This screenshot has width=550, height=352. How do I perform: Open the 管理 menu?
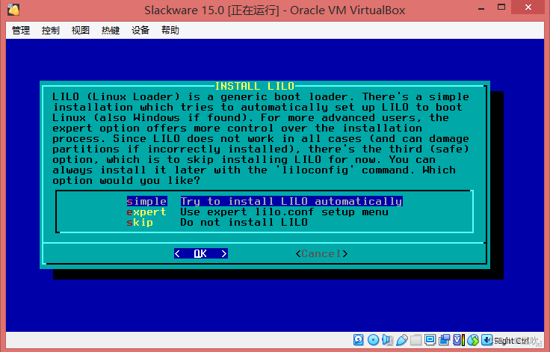21,30
